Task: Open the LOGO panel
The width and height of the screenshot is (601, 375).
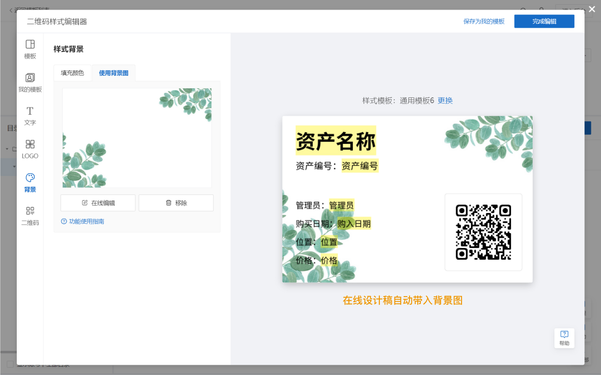Action: click(30, 150)
